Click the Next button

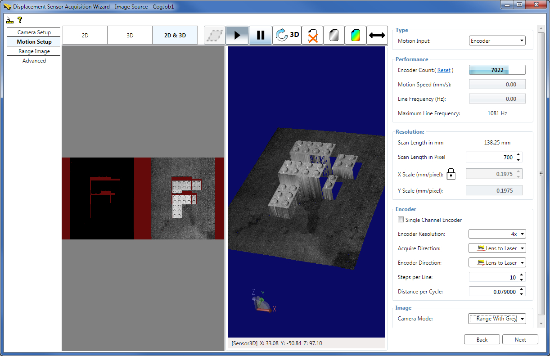click(x=520, y=339)
